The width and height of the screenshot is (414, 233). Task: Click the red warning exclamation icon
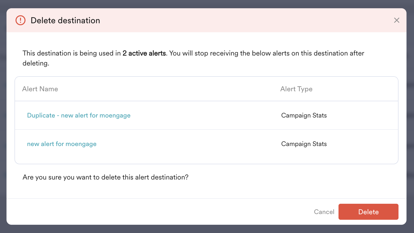coord(20,20)
